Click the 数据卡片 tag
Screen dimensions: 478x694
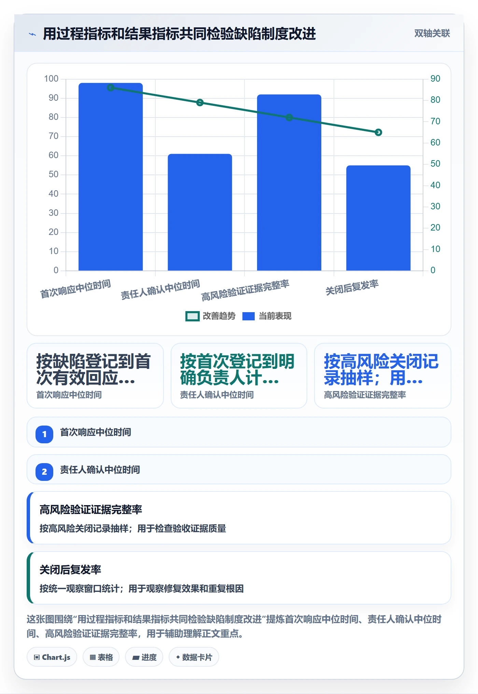(x=194, y=657)
